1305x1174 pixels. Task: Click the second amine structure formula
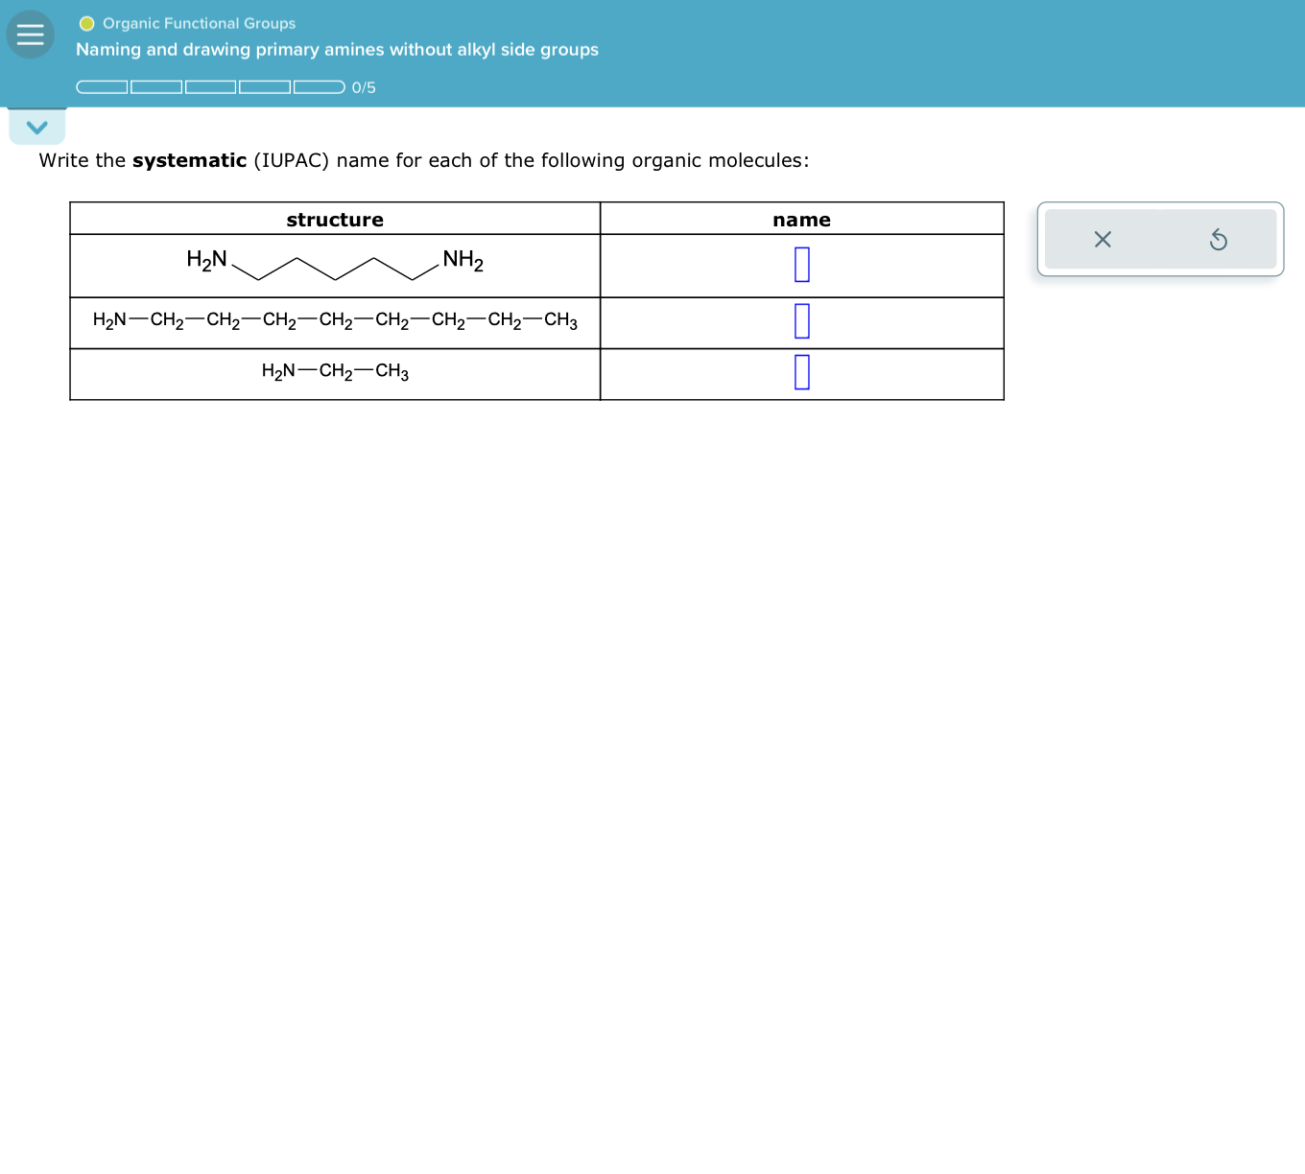[x=334, y=321]
